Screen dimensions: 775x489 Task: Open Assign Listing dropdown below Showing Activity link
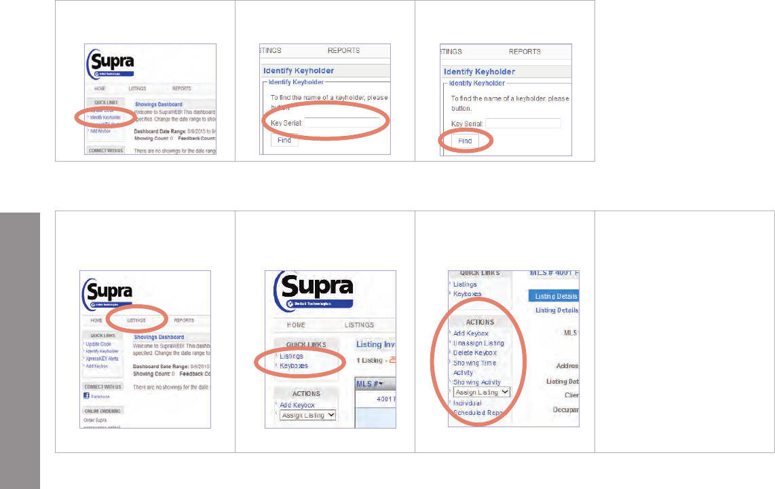[481, 392]
